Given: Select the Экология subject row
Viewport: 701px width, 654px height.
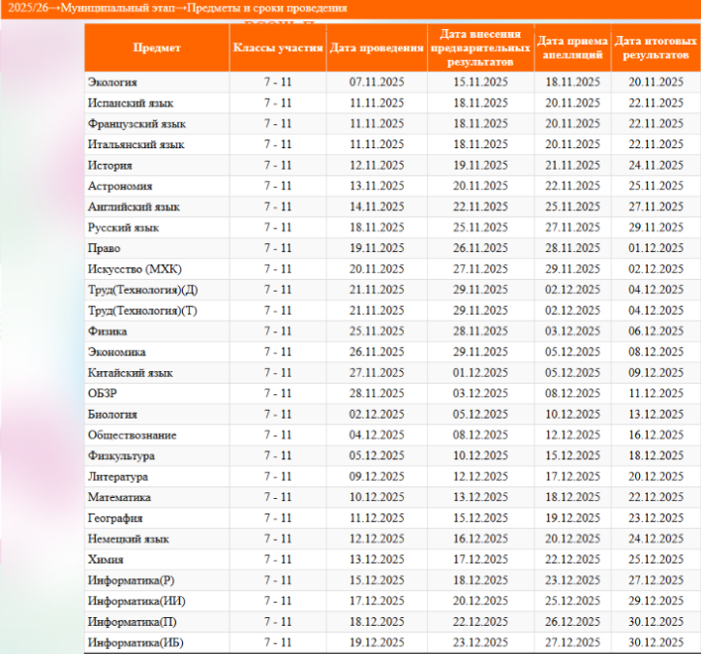Looking at the screenshot, I should pyautogui.click(x=112, y=82).
